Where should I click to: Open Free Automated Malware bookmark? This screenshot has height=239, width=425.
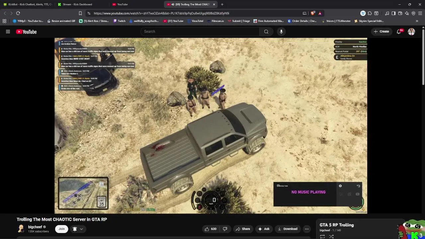click(268, 21)
